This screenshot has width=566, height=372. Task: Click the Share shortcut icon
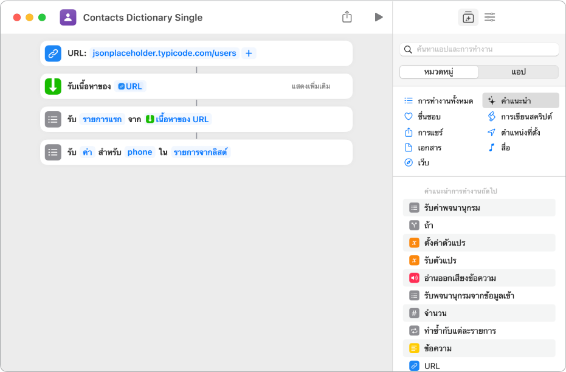point(347,17)
